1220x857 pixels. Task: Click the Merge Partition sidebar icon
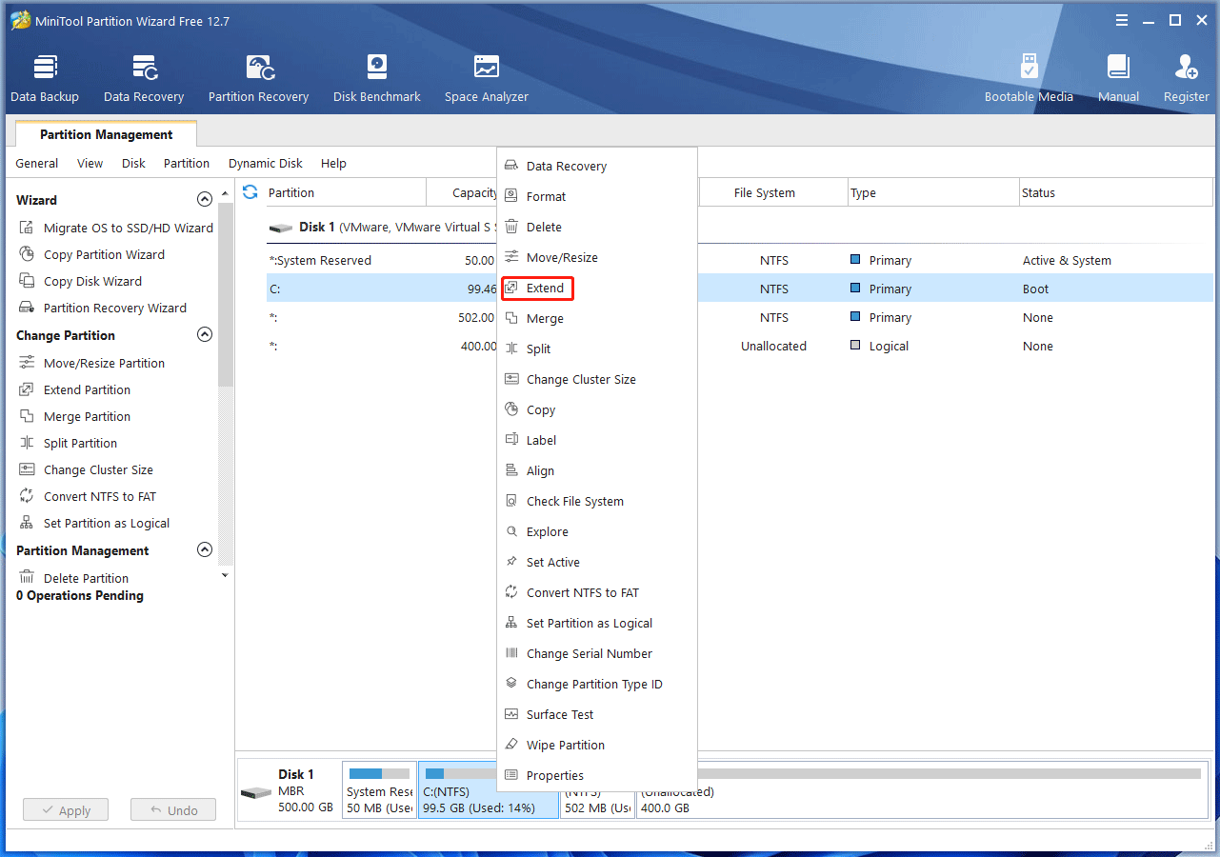click(x=27, y=416)
